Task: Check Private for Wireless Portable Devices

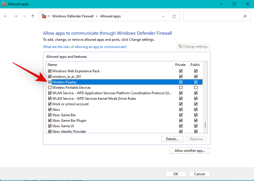Action: (x=181, y=88)
